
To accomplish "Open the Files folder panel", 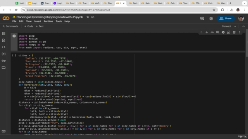I will tap(3, 68).
